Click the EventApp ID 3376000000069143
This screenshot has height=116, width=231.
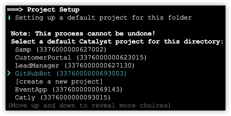coord(87,90)
